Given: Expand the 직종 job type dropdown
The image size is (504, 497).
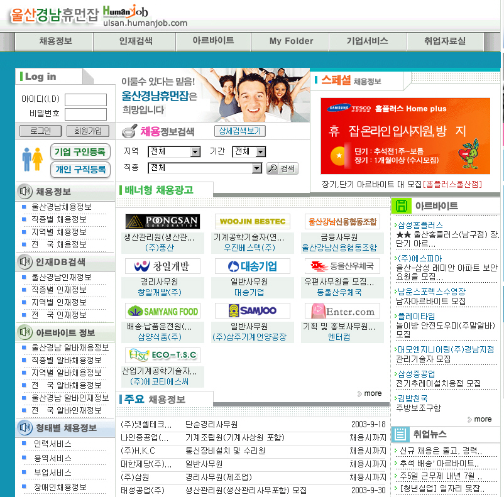Looking at the screenshot, I should click(205, 168).
